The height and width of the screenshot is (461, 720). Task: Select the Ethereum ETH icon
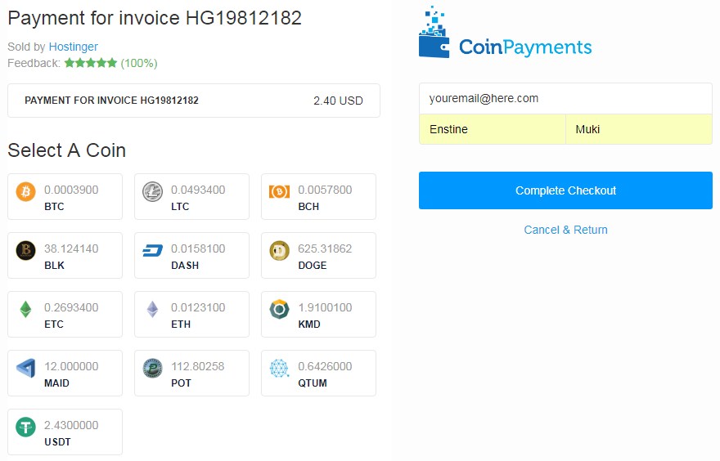(152, 309)
